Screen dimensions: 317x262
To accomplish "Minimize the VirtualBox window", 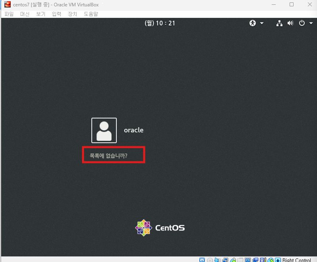I will (274, 4).
